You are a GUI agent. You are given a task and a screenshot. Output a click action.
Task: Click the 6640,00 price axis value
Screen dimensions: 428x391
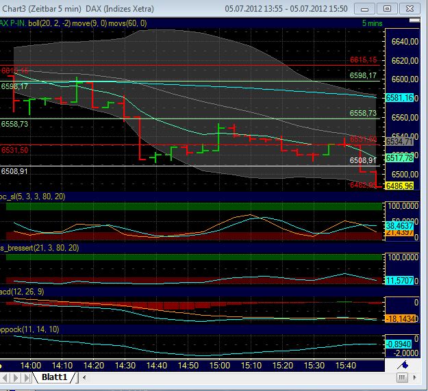[405, 42]
